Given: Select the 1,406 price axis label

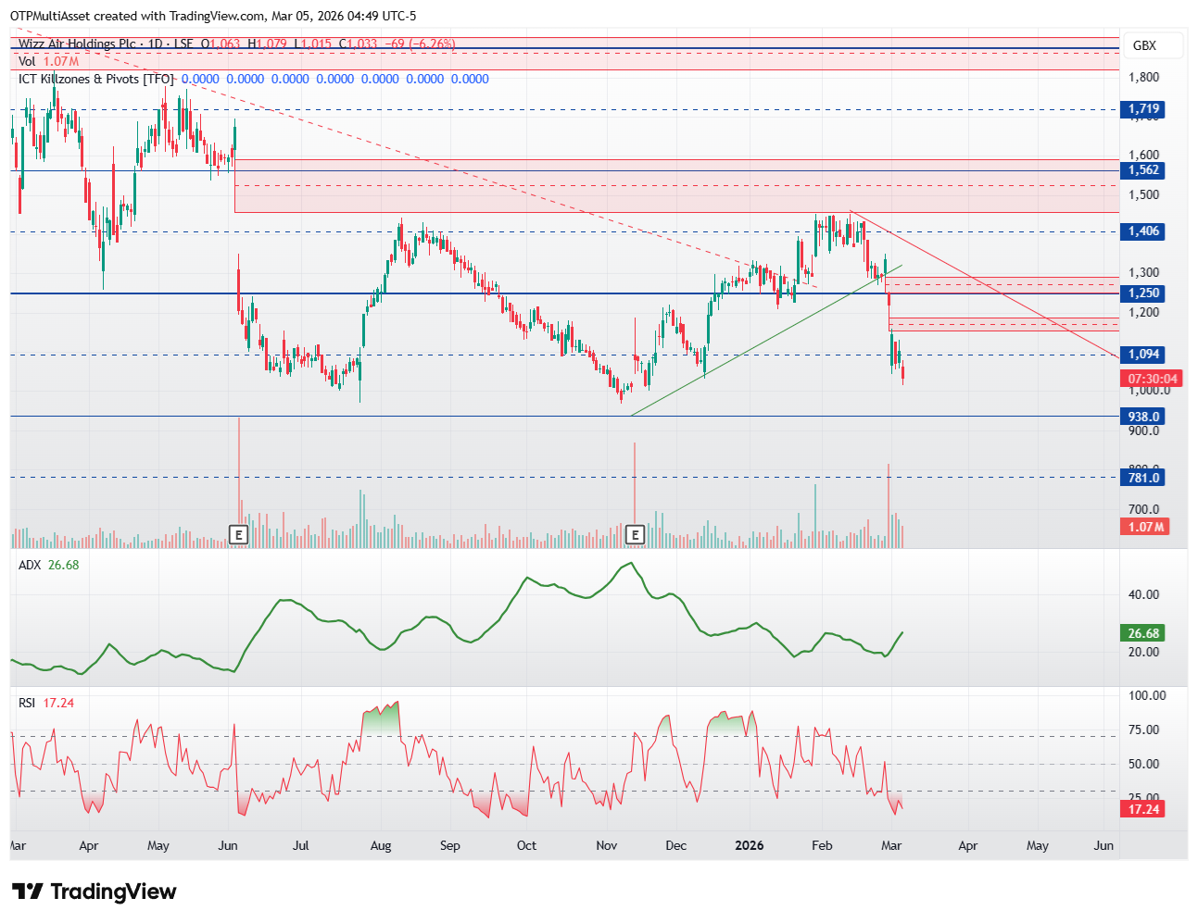Looking at the screenshot, I should click(x=1143, y=231).
